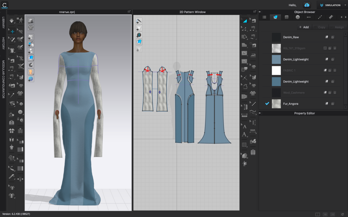Image resolution: width=348 pixels, height=217 pixels.
Task: Pop out the 2D Pattern Window
Action: tap(254, 12)
